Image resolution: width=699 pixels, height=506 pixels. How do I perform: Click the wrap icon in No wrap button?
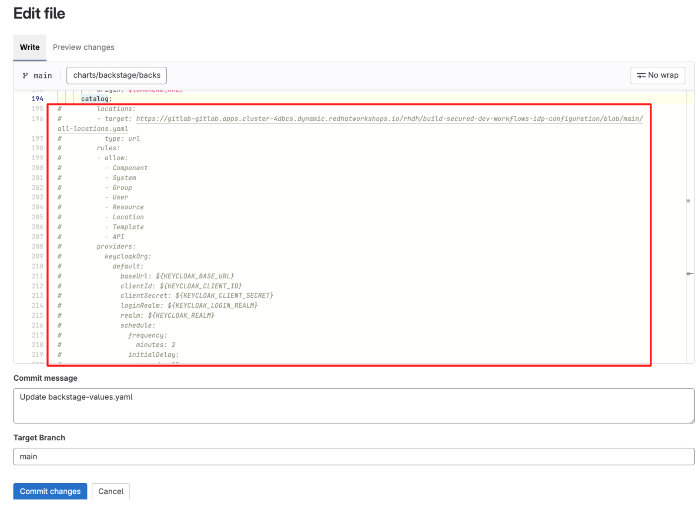pos(641,76)
